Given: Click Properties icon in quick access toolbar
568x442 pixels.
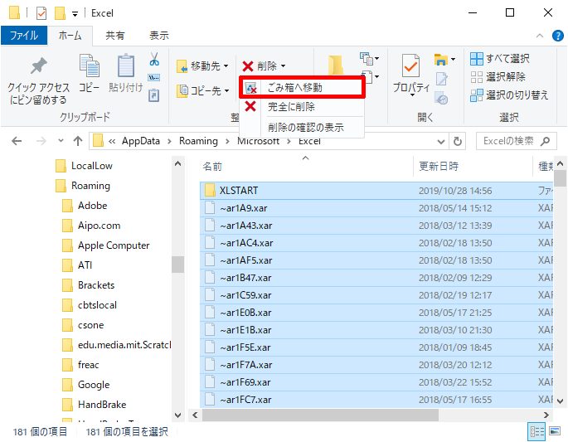Looking at the screenshot, I should click(x=41, y=13).
